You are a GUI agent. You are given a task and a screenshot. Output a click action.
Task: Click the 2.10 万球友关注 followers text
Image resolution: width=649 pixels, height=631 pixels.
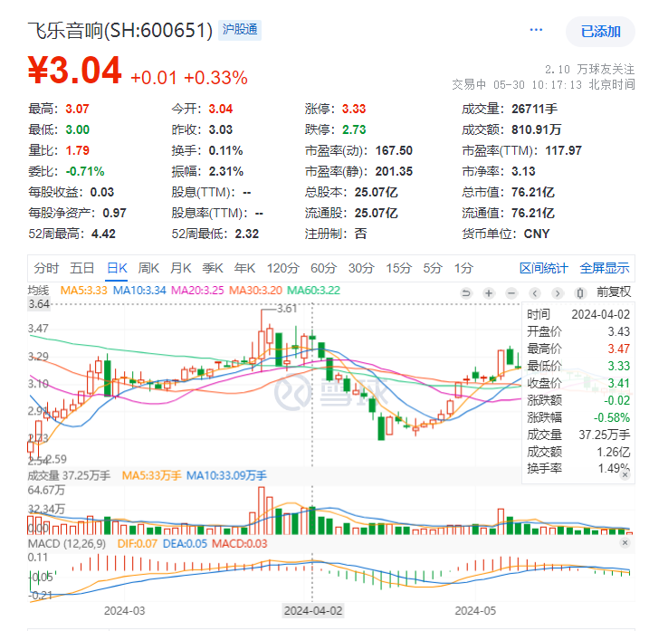[x=589, y=69]
